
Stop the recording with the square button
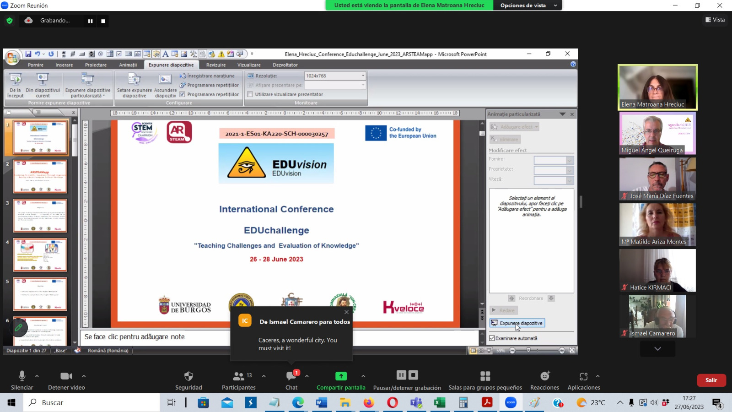point(103,21)
